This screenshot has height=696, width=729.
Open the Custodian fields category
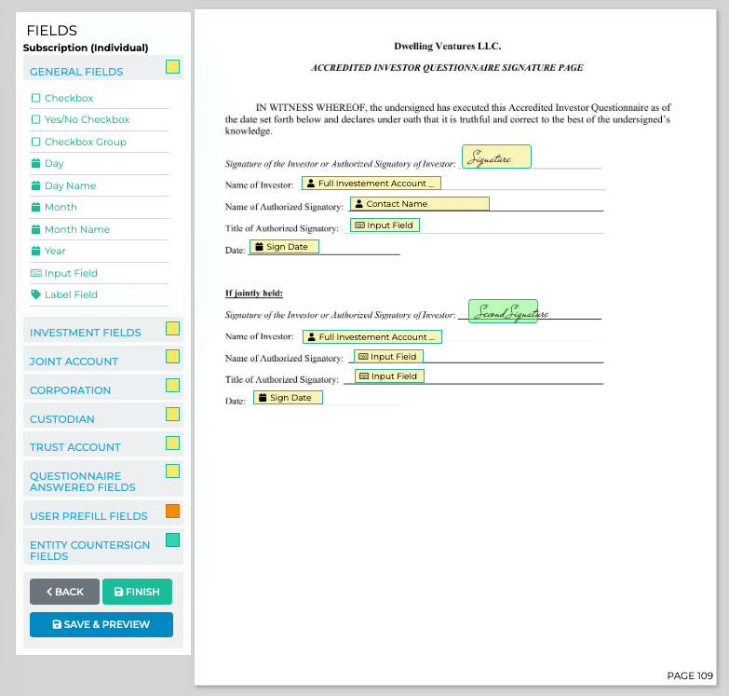click(x=62, y=419)
